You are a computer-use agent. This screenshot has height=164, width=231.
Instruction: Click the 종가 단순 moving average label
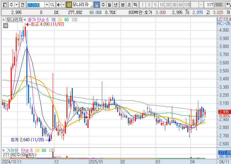(x=36, y=20)
